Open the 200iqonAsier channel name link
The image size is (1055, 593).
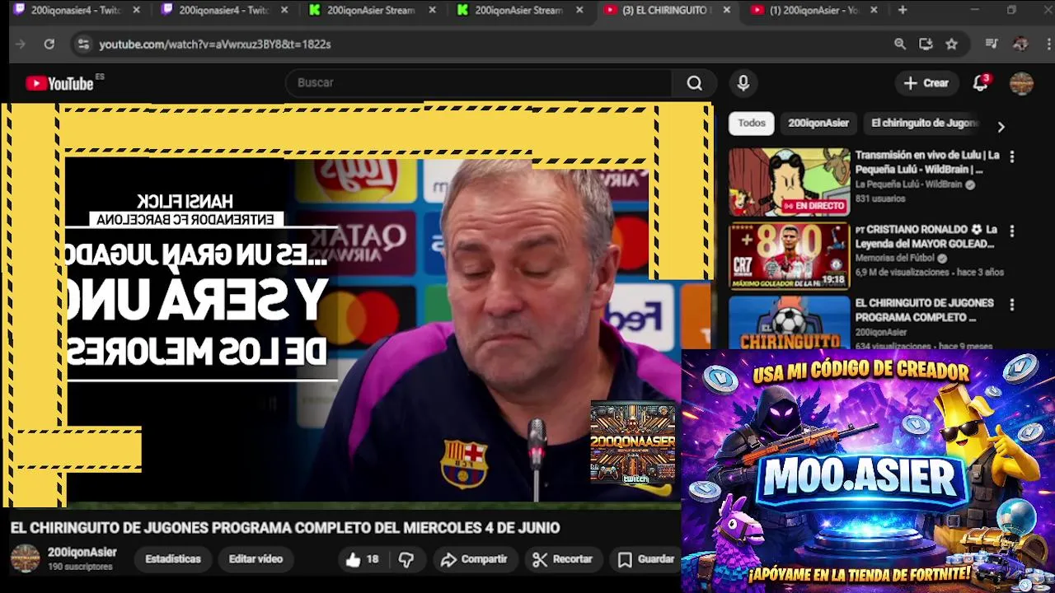point(82,553)
